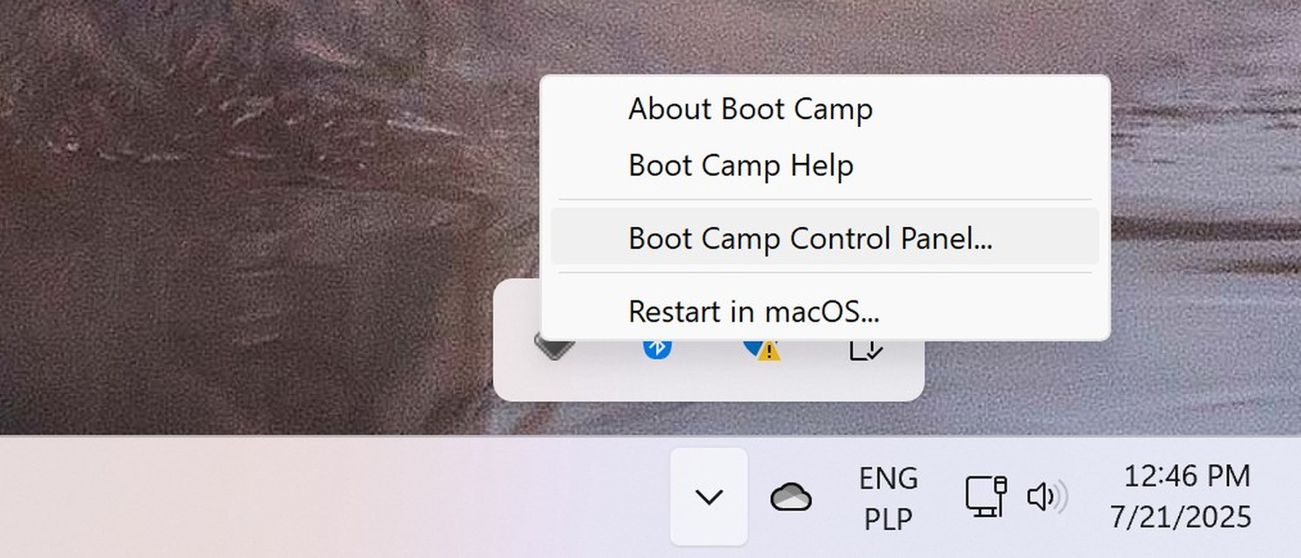Open the OneDrive cloud icon
This screenshot has height=558, width=1301.
pyautogui.click(x=791, y=498)
